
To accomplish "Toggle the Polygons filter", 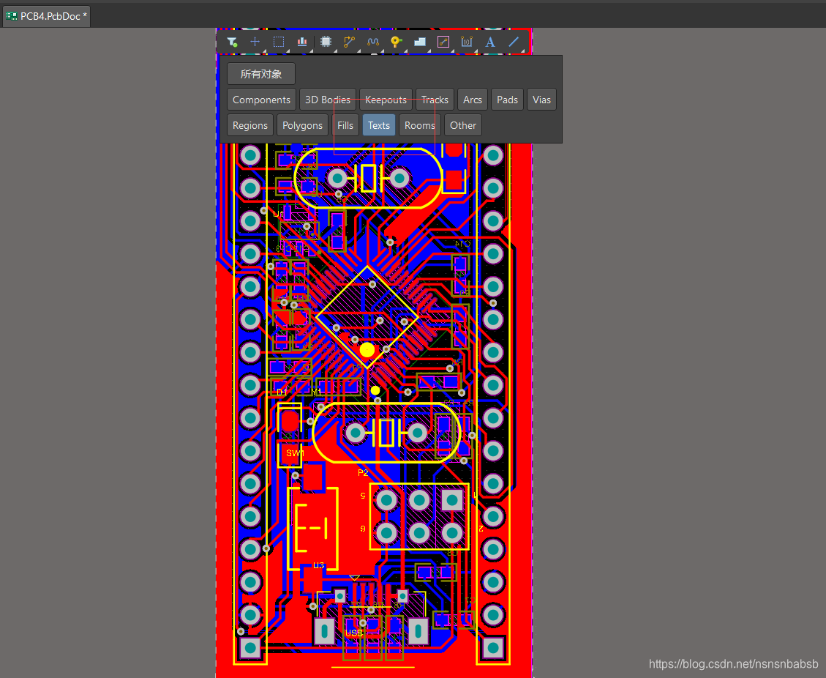I will tap(302, 125).
